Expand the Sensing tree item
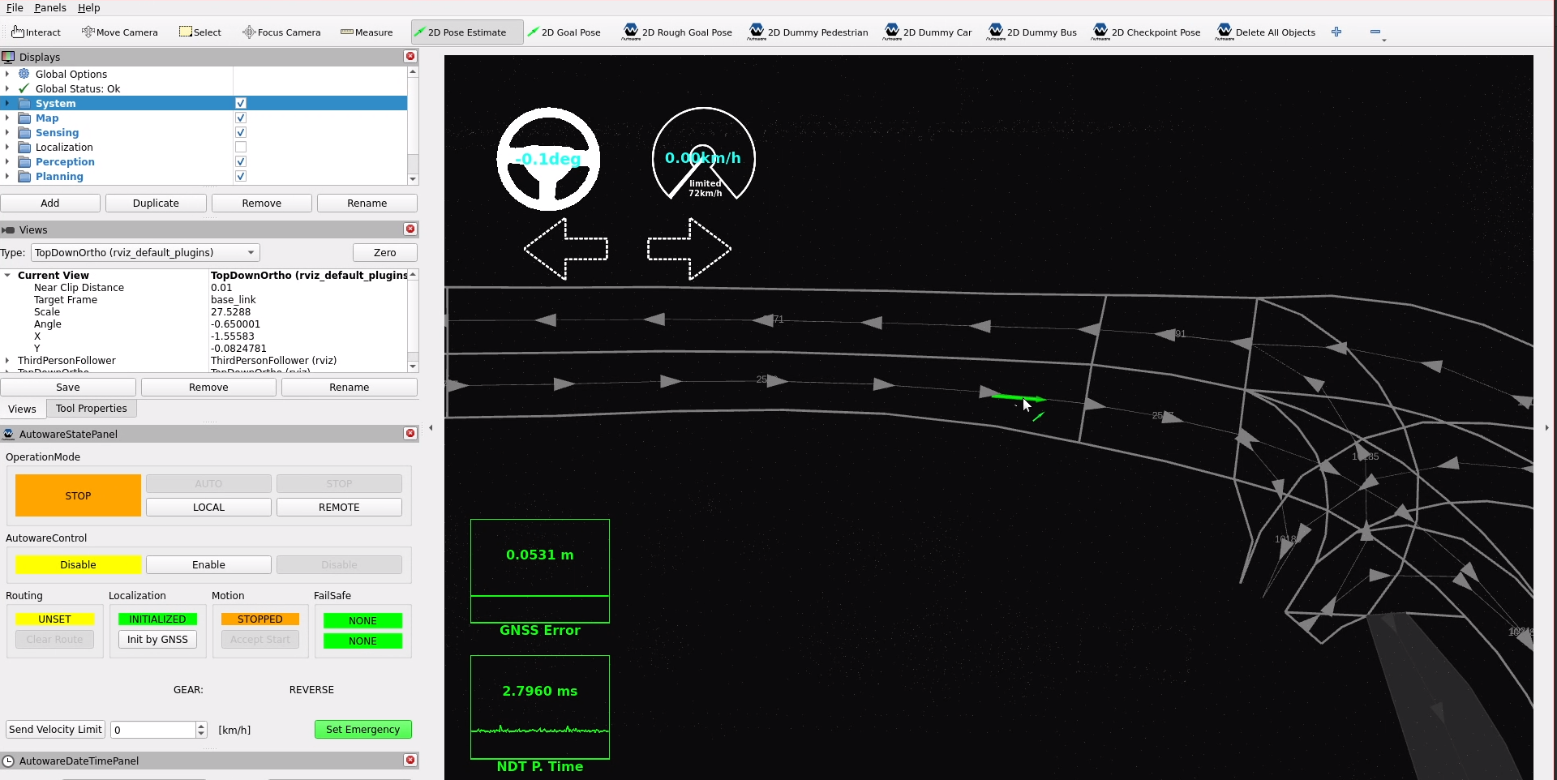Image resolution: width=1557 pixels, height=780 pixels. [7, 133]
